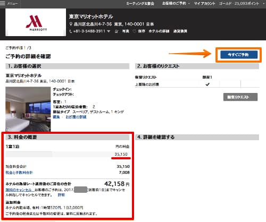Click the ゴールド 25,093ポイント item
266x222 pixels.
click(x=239, y=4)
